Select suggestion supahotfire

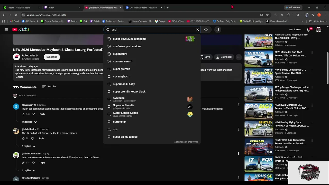[152, 54]
